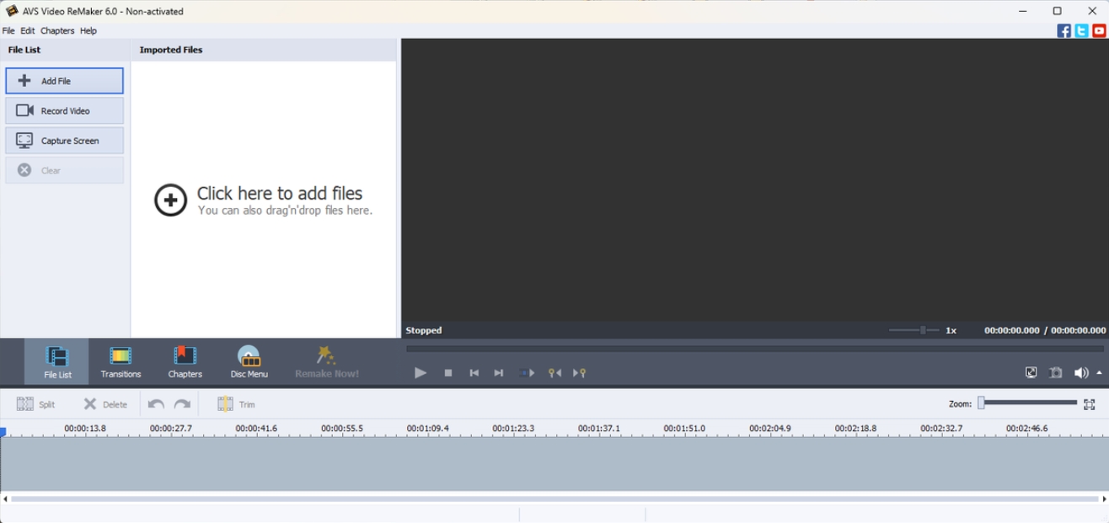Image resolution: width=1109 pixels, height=523 pixels.
Task: Open the Disc Menu tab
Action: pyautogui.click(x=249, y=362)
